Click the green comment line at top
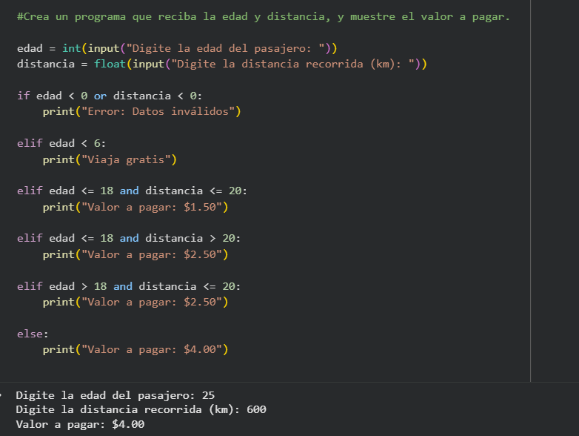 pos(263,17)
